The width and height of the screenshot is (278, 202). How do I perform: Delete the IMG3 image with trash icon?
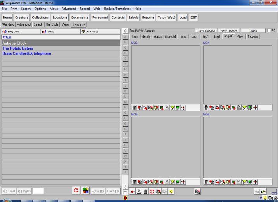pyautogui.click(x=134, y=108)
